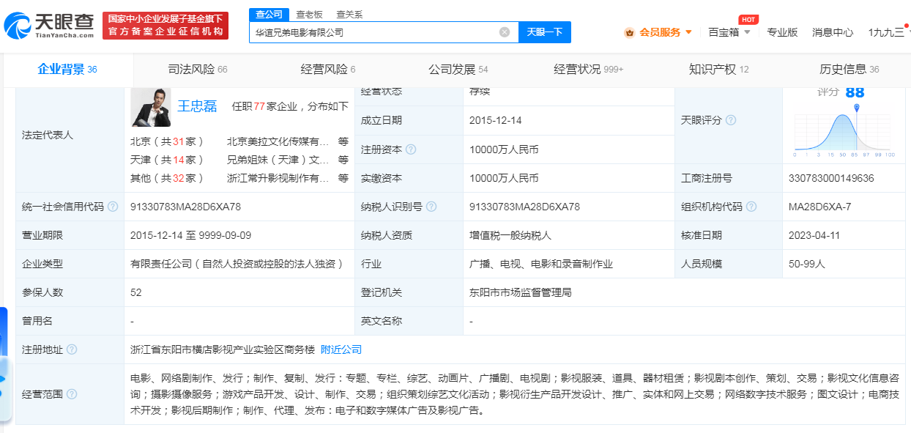Click the 登记机关 value 东阳市市场监督管理局

[521, 292]
